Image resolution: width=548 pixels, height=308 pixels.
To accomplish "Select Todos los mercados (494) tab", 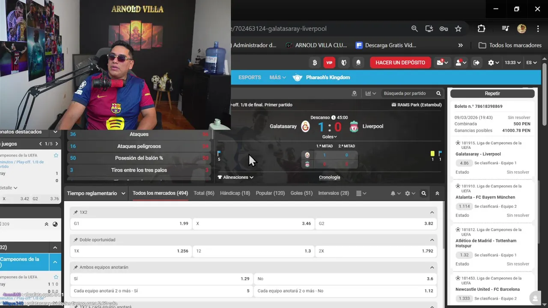I will (x=160, y=193).
